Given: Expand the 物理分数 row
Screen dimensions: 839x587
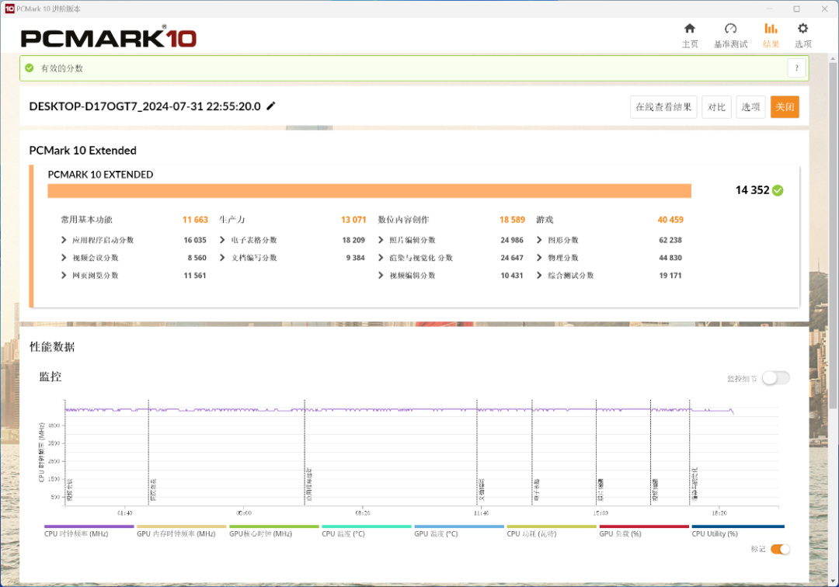Looking at the screenshot, I should click(x=539, y=258).
